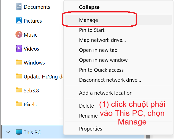
Task: Select Pin to Quick access
Action: pyautogui.click(x=101, y=70)
